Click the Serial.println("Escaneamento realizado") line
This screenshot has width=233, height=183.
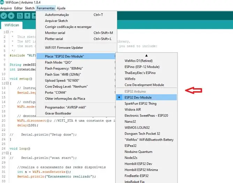point(57,176)
